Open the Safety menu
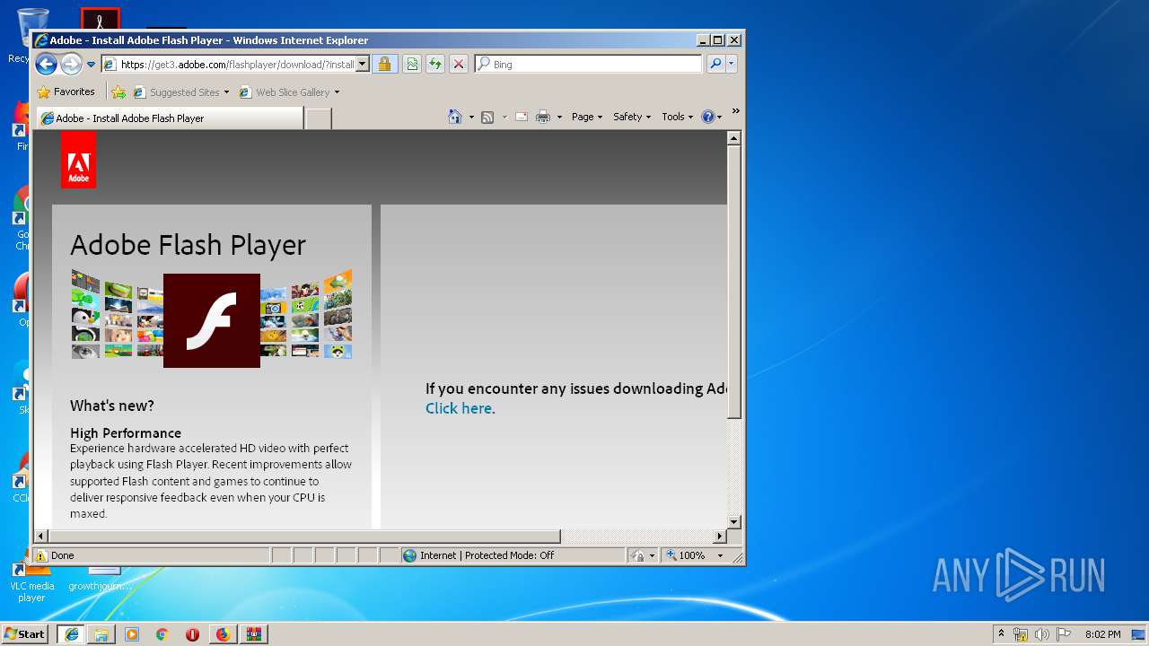Viewport: 1149px width, 646px height. [x=632, y=117]
